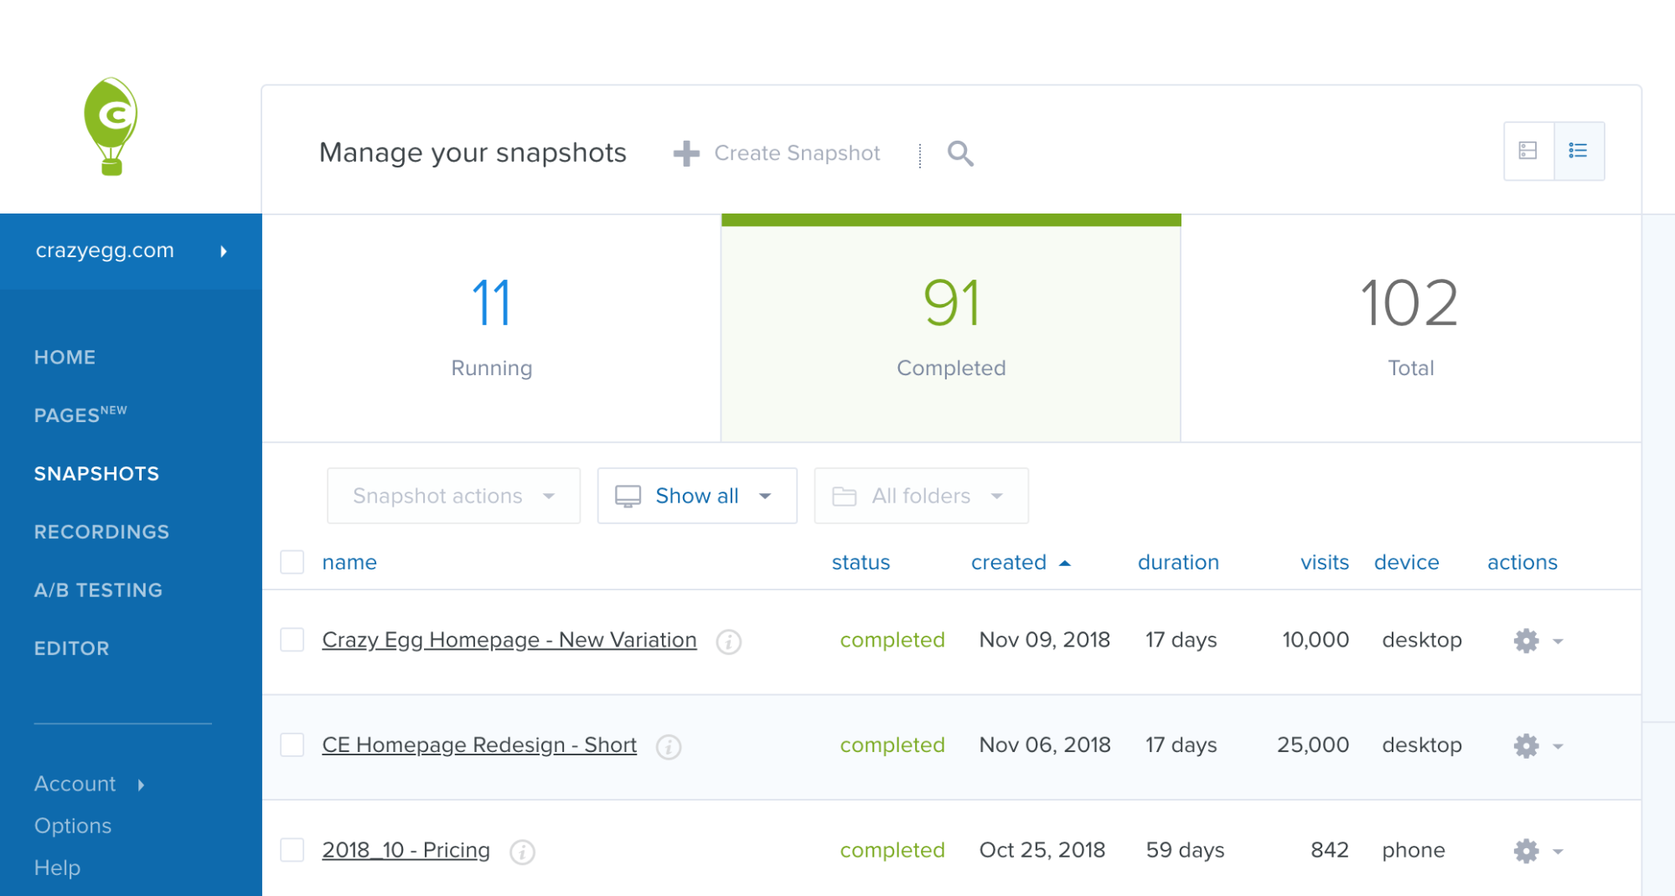Open RECORDINGS in the sidebar
1675x896 pixels.
[x=101, y=532]
